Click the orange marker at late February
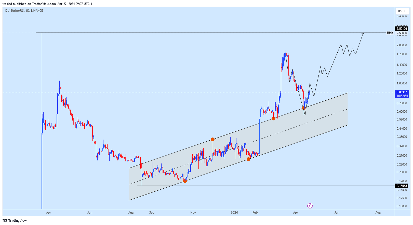This screenshot has width=413, height=225. click(273, 118)
